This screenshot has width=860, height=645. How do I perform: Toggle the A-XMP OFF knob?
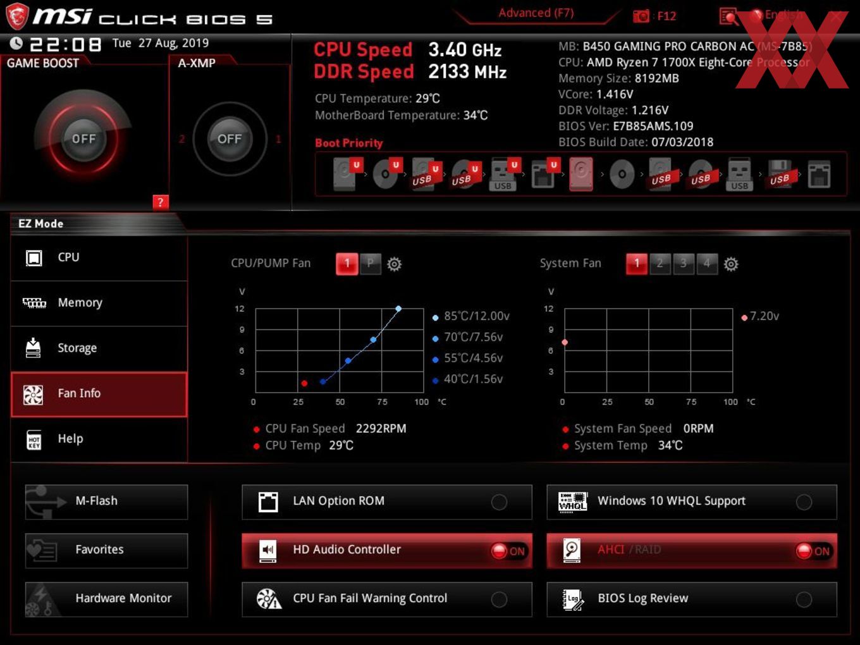click(x=230, y=138)
